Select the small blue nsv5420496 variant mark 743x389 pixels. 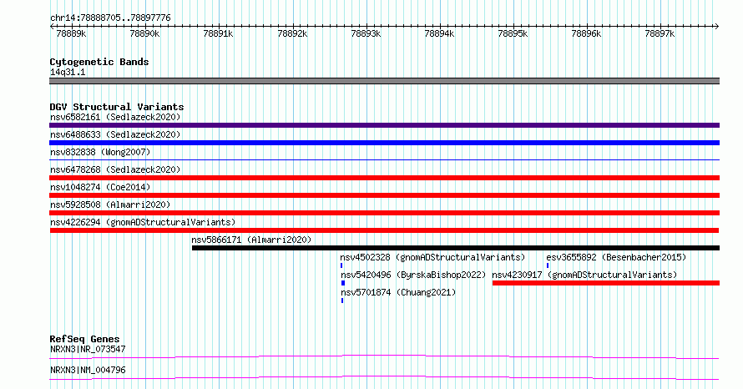pyautogui.click(x=343, y=283)
